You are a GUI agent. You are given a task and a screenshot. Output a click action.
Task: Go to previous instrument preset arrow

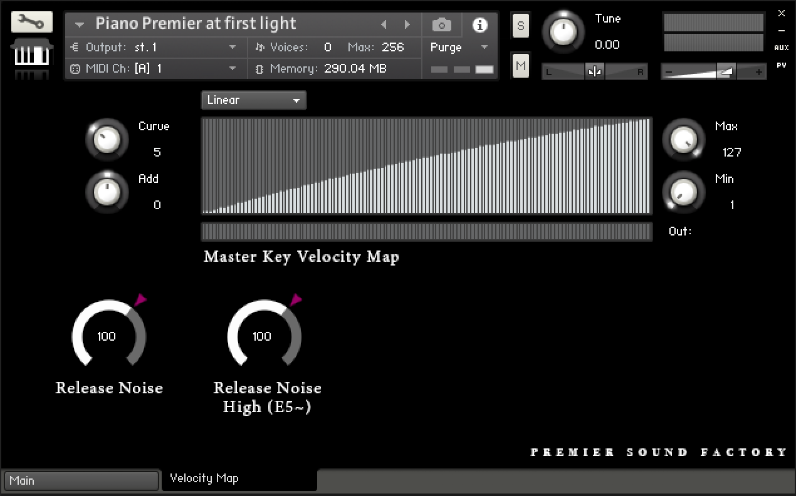pyautogui.click(x=384, y=25)
